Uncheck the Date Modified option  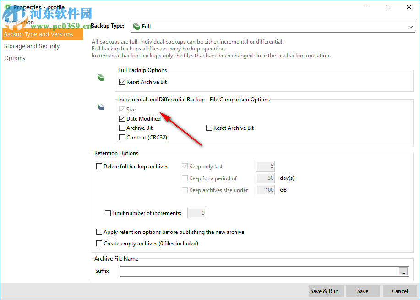122,118
